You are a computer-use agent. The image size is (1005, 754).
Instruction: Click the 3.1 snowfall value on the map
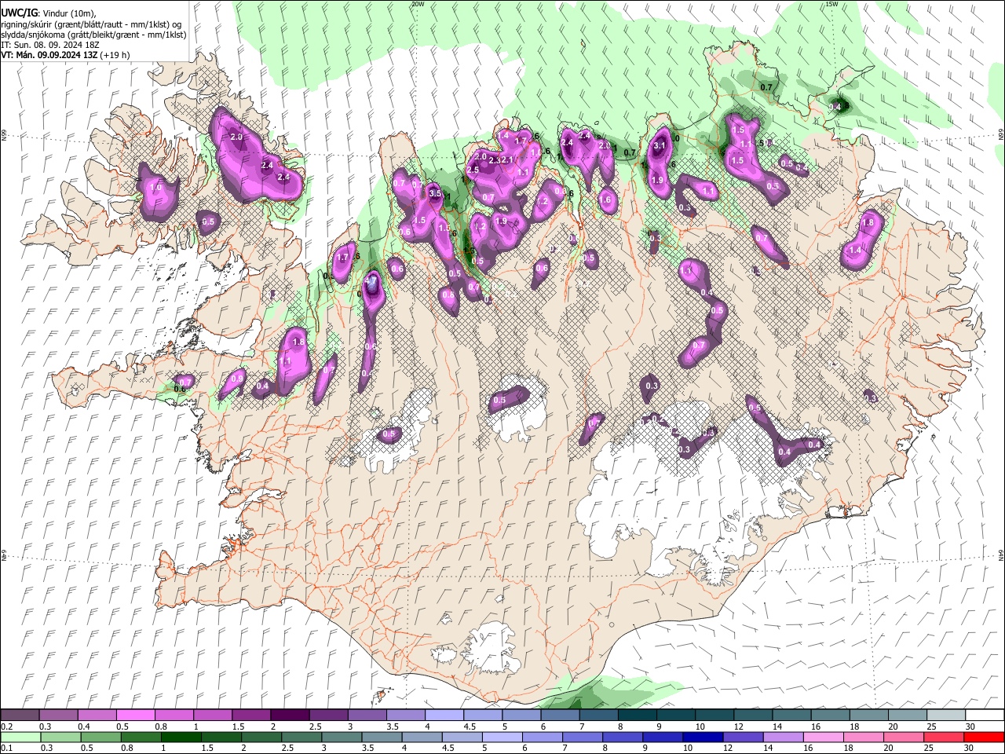click(660, 145)
